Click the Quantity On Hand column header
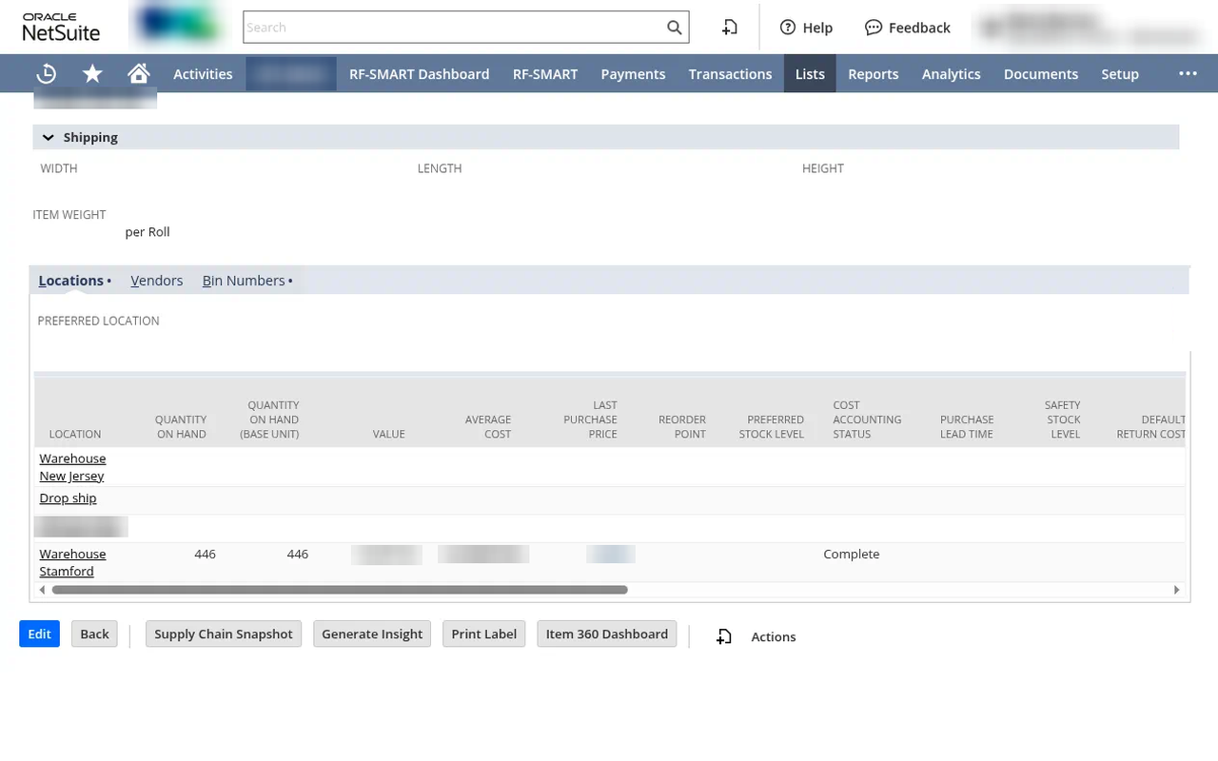Viewport: 1218px width, 761px height. tap(181, 426)
